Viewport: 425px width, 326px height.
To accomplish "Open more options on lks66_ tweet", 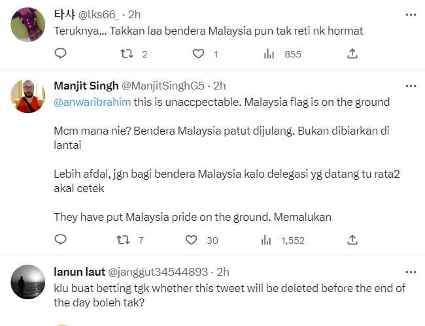I will coord(410,13).
